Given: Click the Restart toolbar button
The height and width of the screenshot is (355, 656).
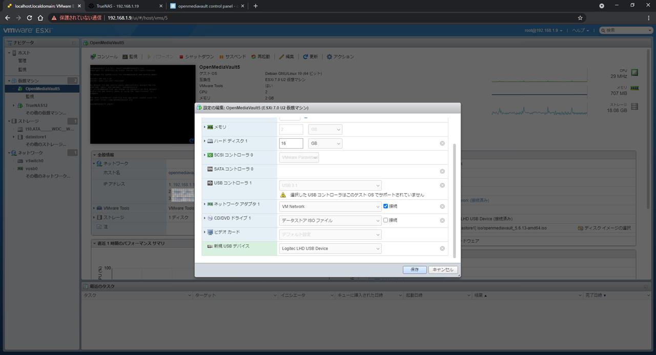Looking at the screenshot, I should pyautogui.click(x=260, y=56).
